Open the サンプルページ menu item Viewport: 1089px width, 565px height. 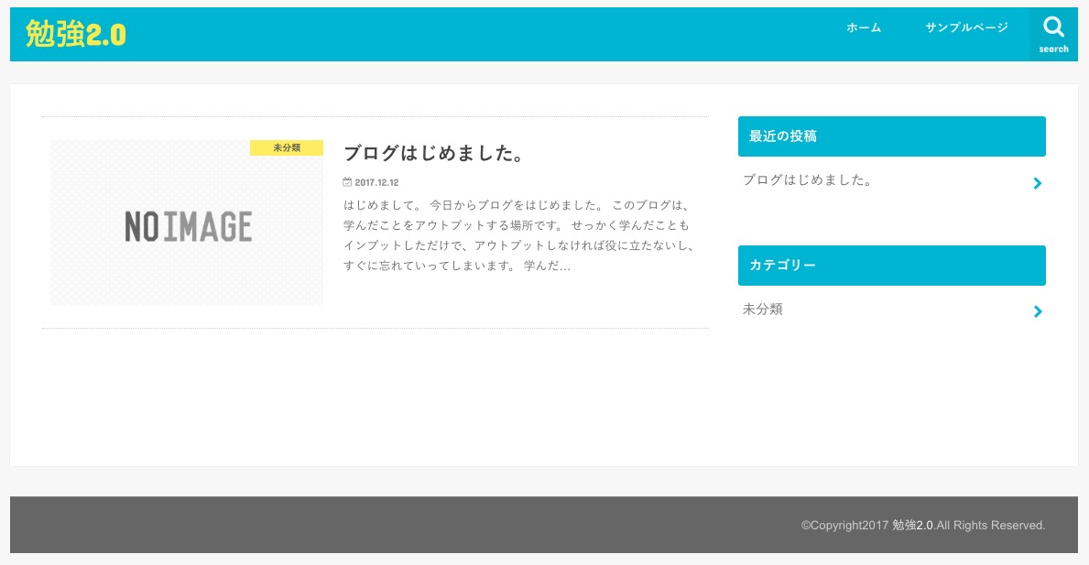(966, 27)
